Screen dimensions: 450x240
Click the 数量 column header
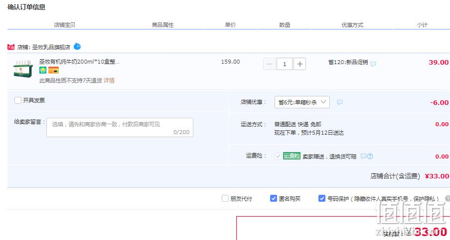285,25
